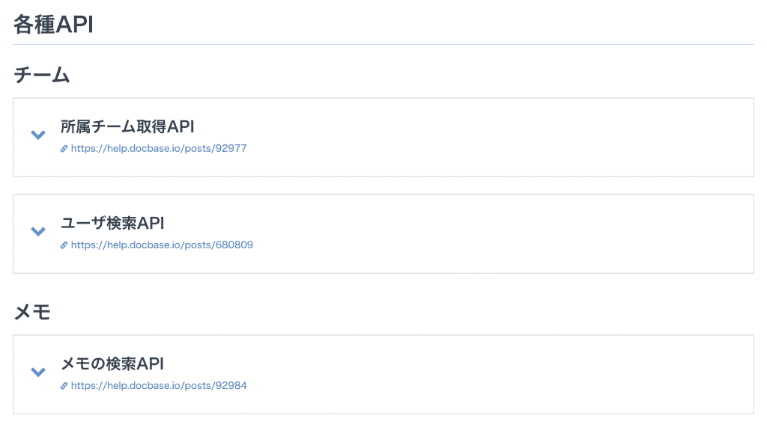767x427 pixels.
Task: Expand the 所属チーム取得API chevron
Action: point(38,135)
